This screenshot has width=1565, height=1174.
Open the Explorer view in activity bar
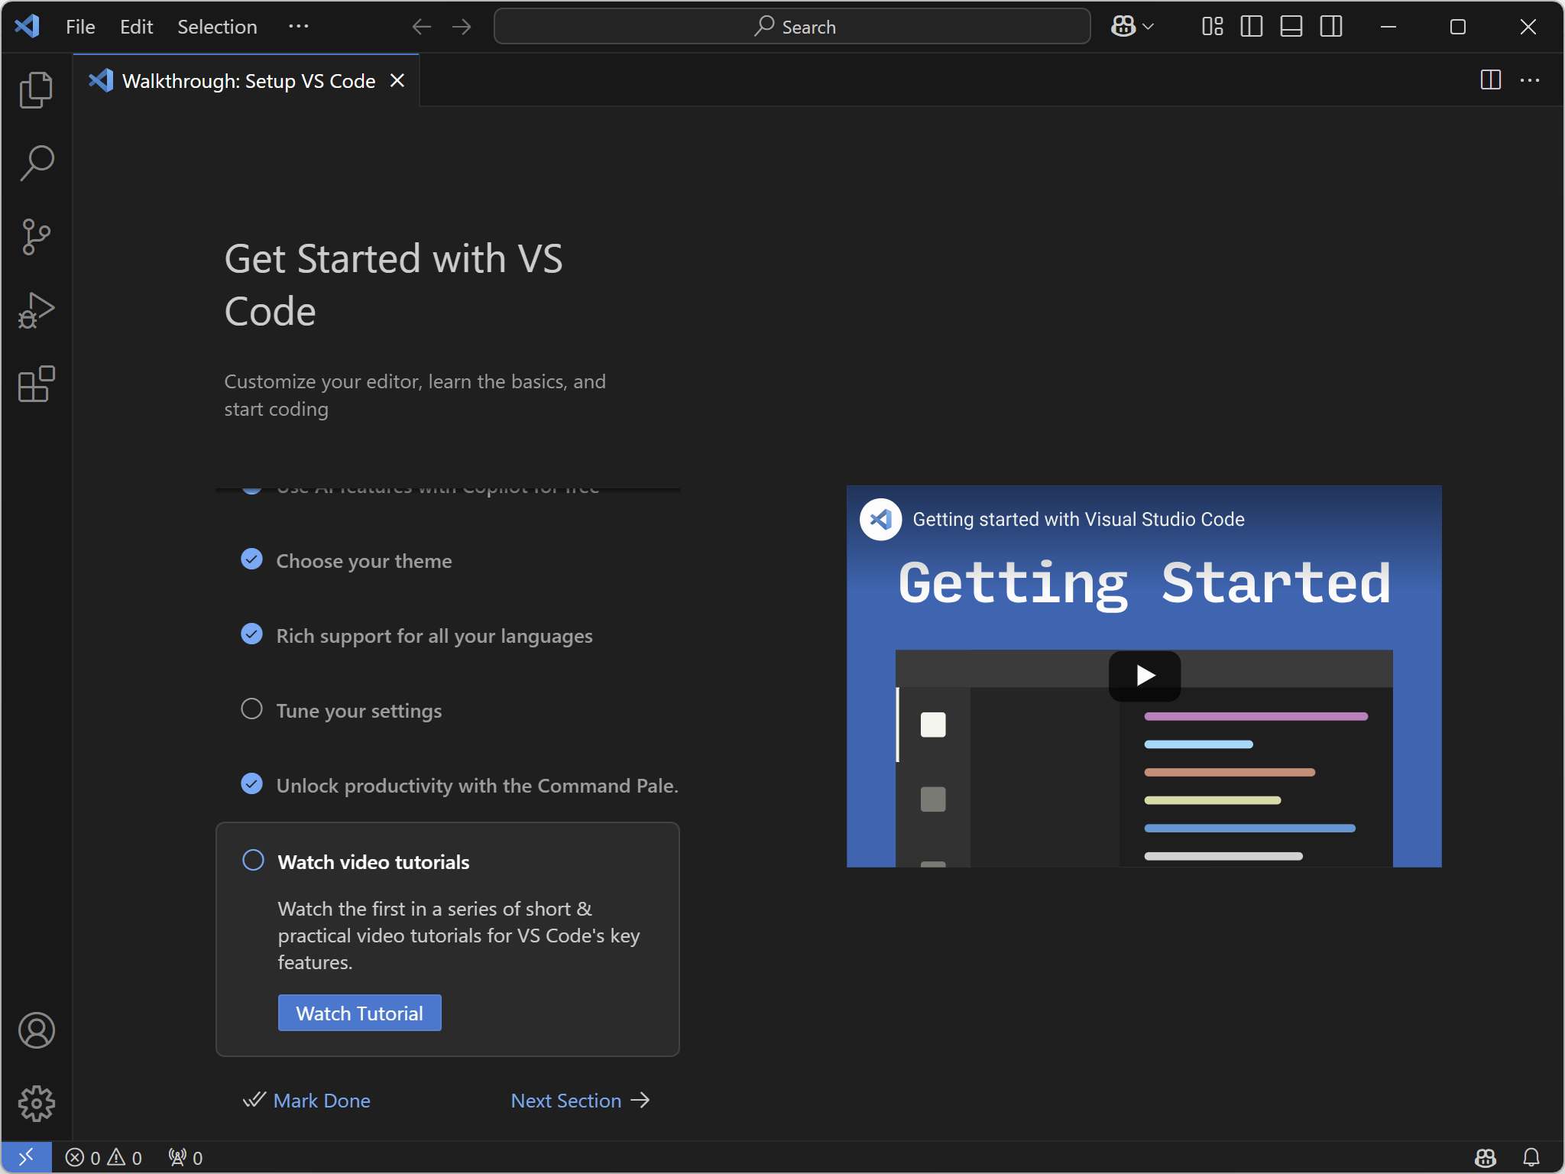click(x=36, y=90)
